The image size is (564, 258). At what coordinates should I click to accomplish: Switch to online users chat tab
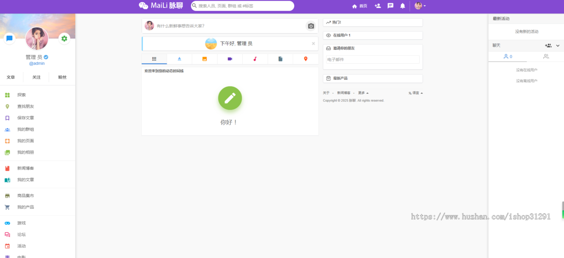click(x=508, y=56)
